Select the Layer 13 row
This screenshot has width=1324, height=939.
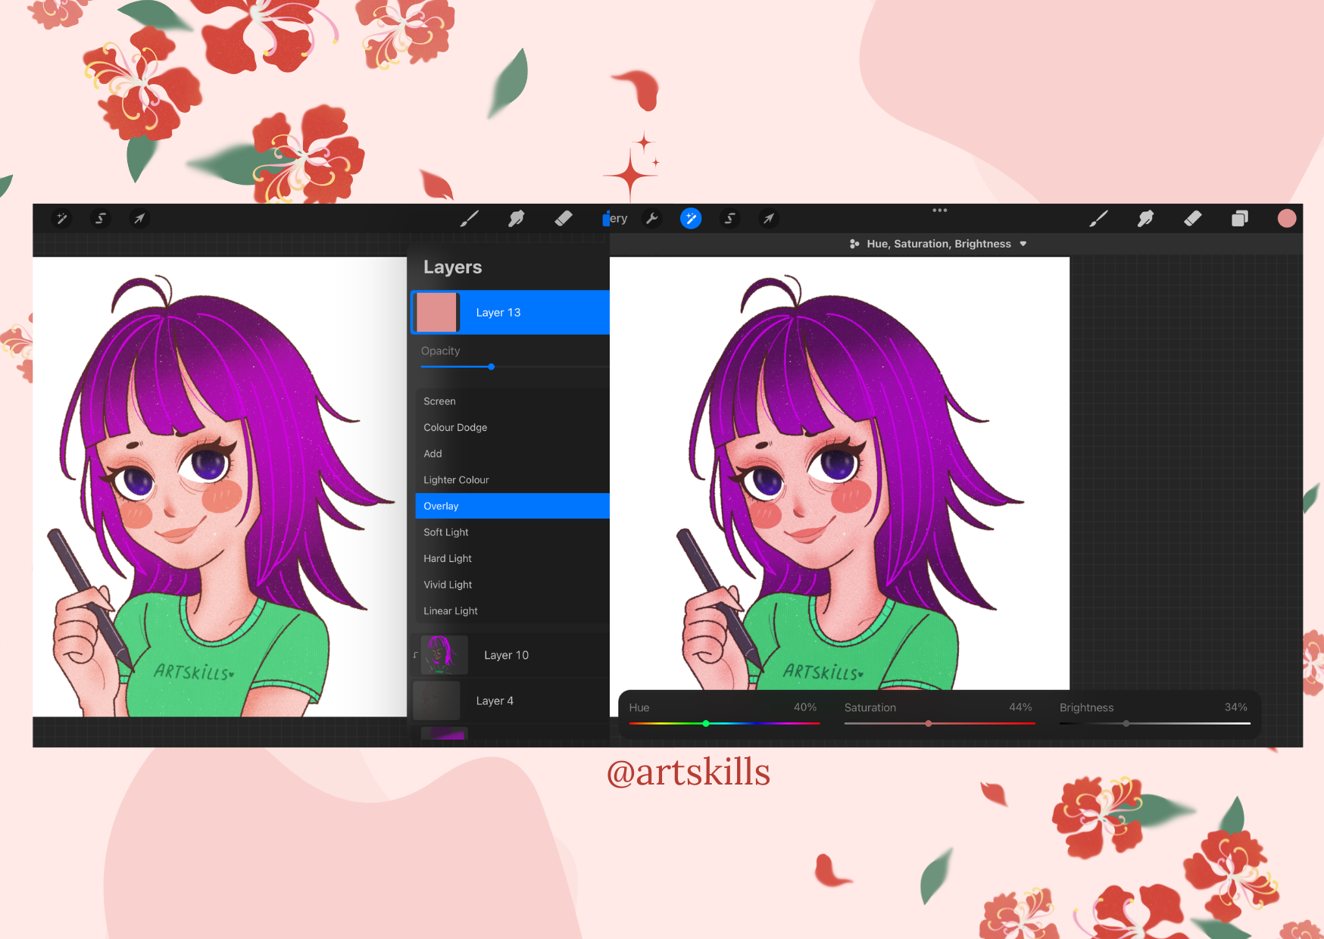click(x=511, y=312)
